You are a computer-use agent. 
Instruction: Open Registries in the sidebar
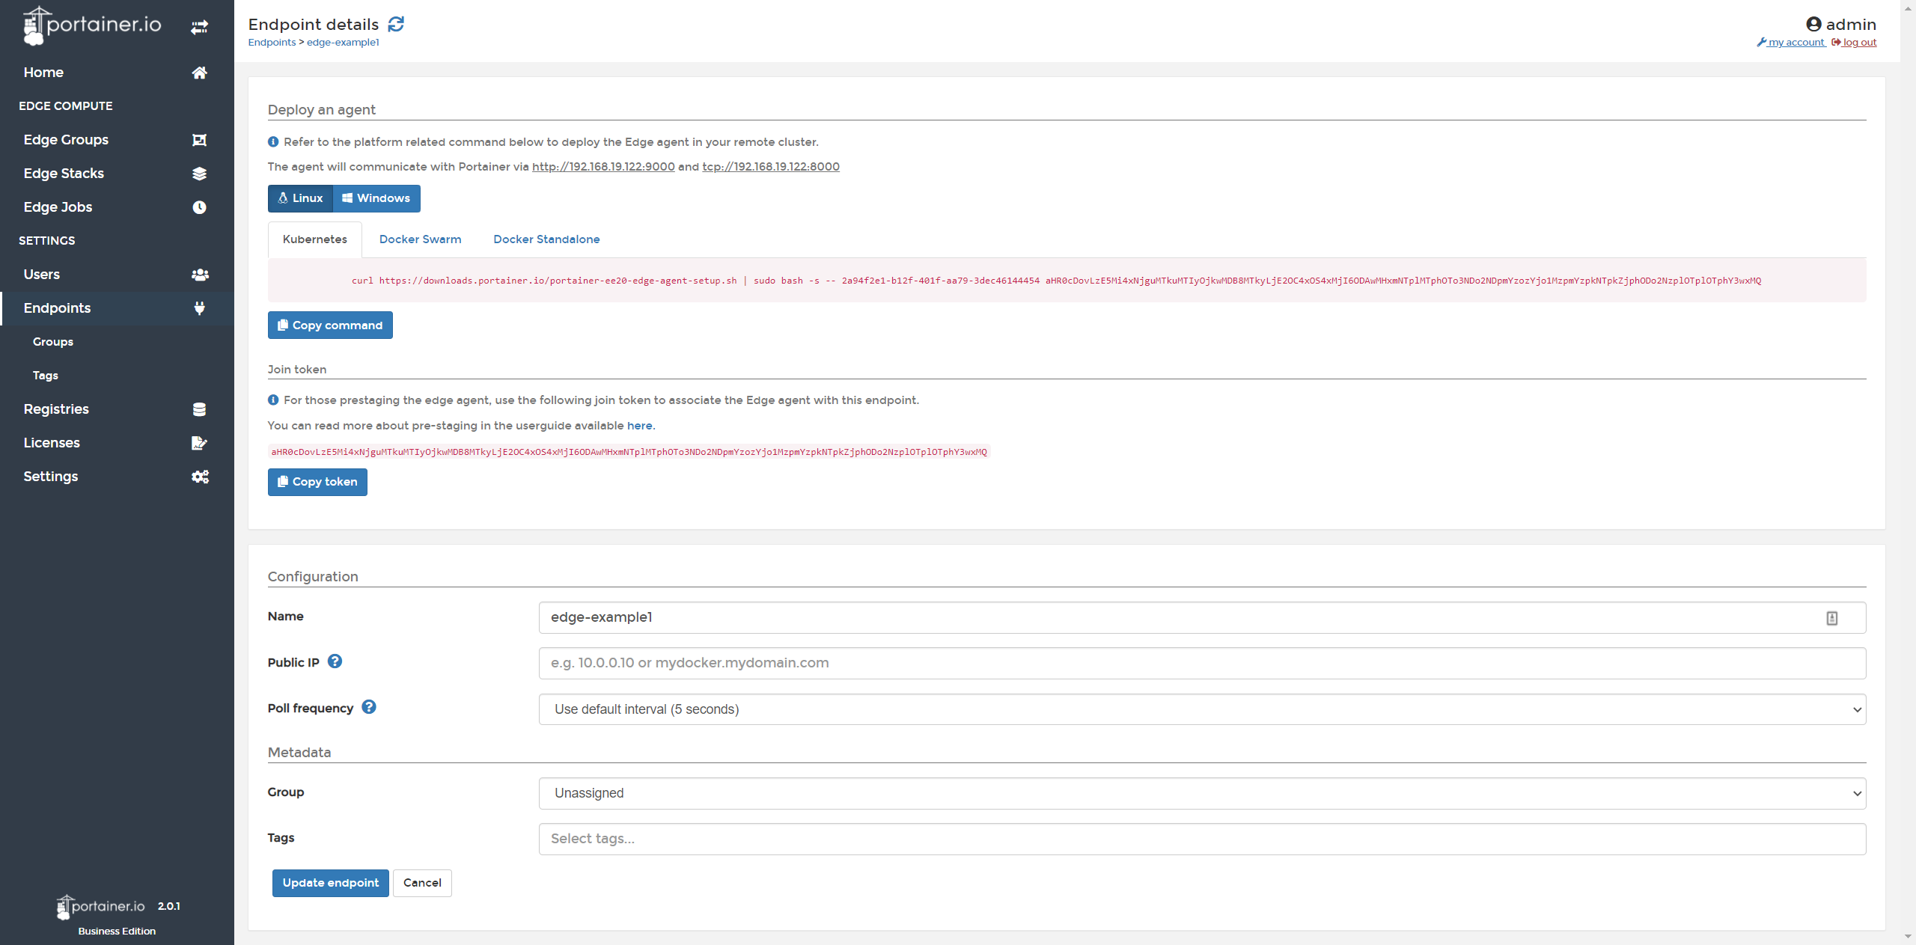[56, 409]
